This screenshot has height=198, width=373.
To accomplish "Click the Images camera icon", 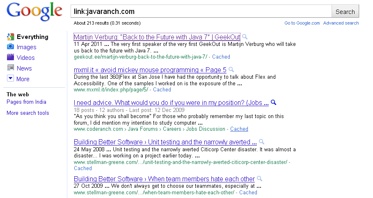I will click(x=11, y=47).
